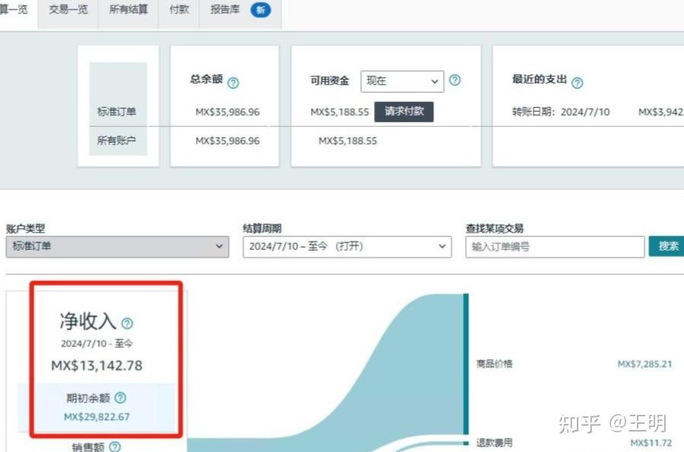Click net income value MX$13,142.78

pyautogui.click(x=97, y=365)
